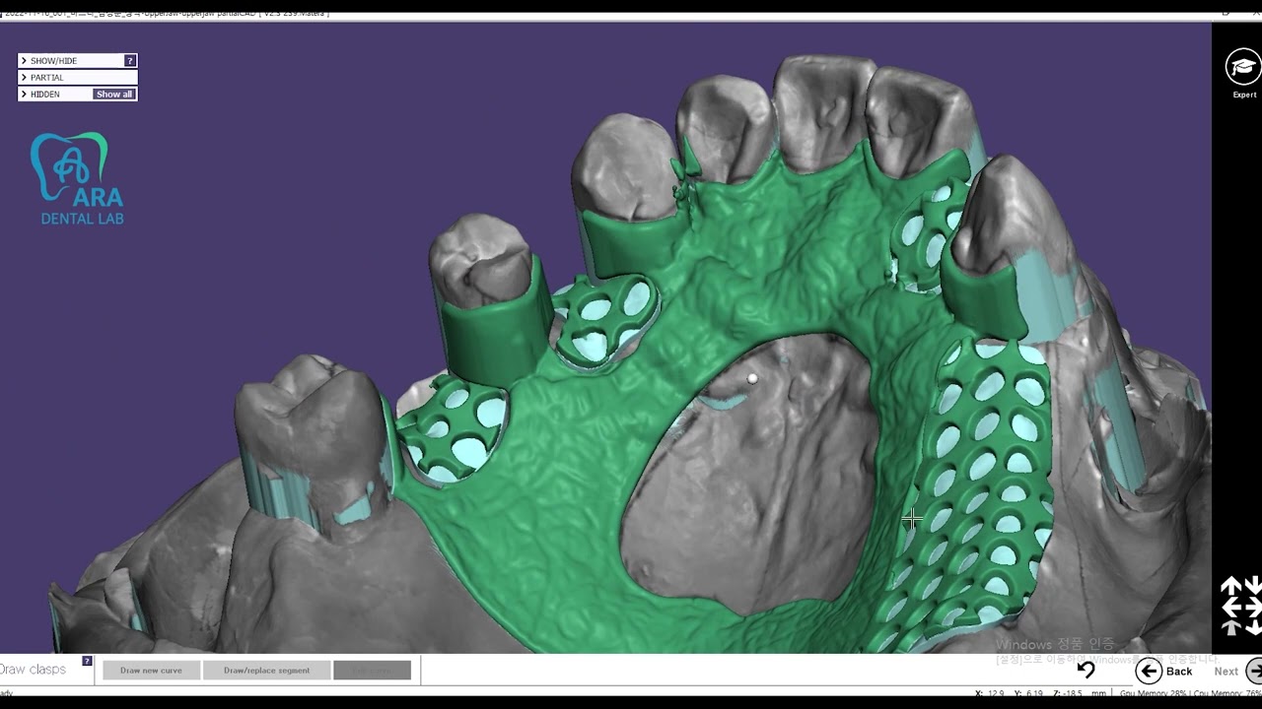The image size is (1262, 709).
Task: Expand the PARTIAL section
Action: pos(77,78)
